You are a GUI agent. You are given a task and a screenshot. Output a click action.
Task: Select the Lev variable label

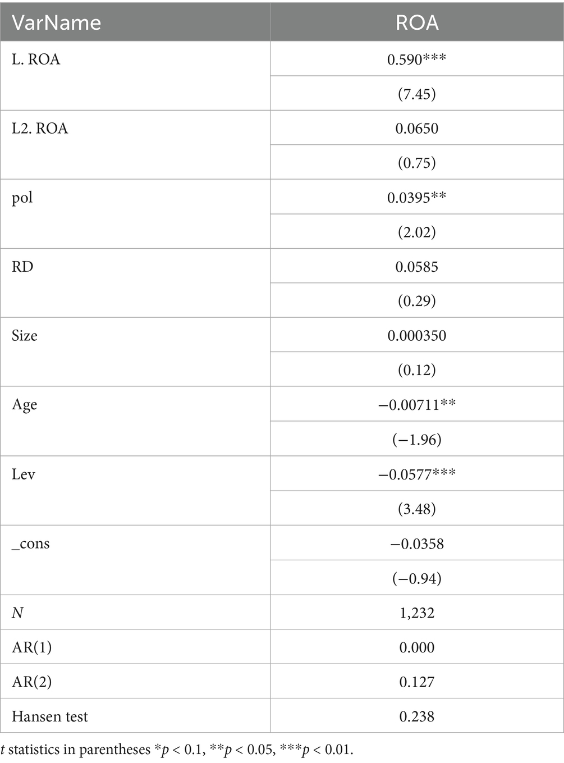(x=24, y=474)
